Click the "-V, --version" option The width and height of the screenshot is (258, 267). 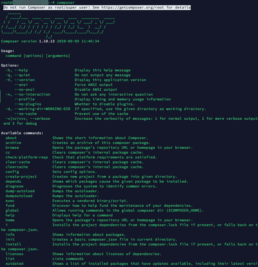point(20,80)
